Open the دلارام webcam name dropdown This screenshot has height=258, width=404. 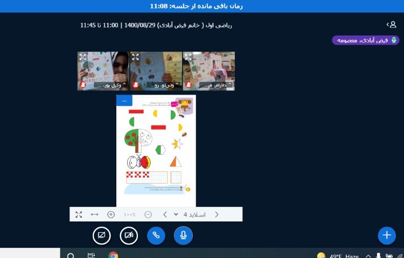click(x=216, y=85)
